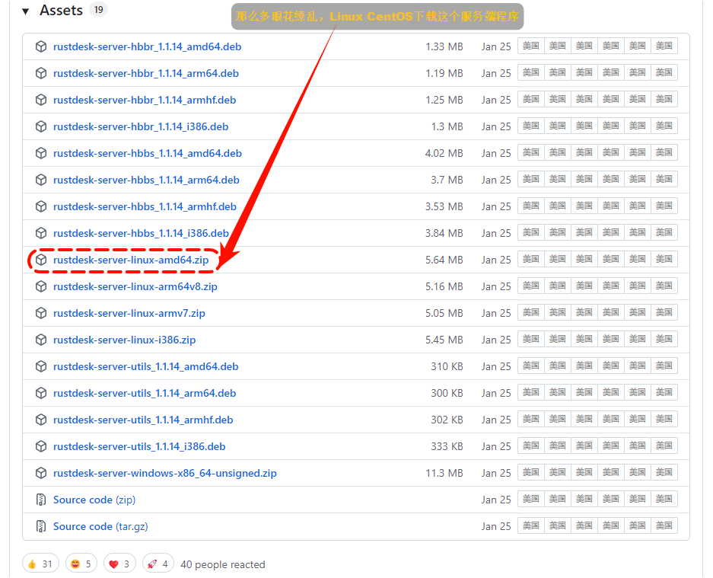
Task: Click the 5.16 MB file size
Action: (444, 286)
